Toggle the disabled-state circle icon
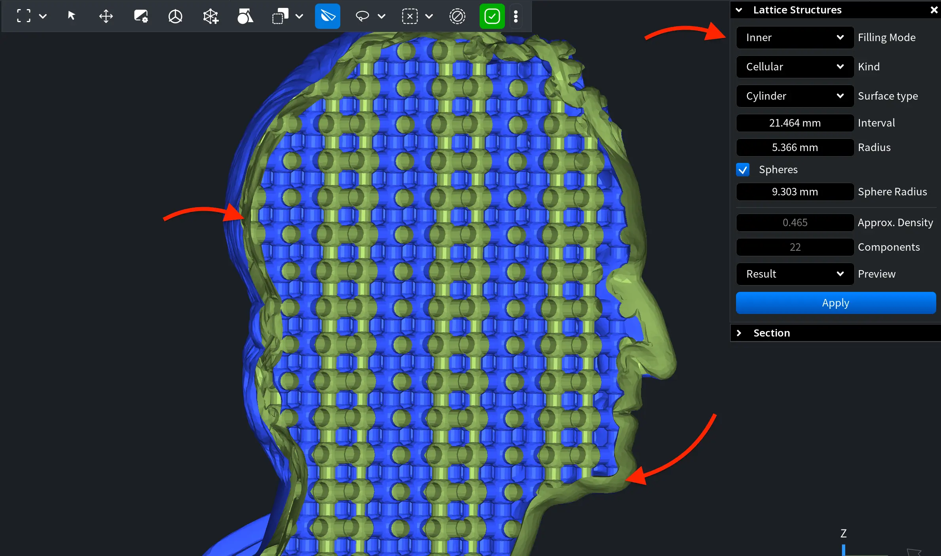The image size is (941, 556). [x=457, y=16]
